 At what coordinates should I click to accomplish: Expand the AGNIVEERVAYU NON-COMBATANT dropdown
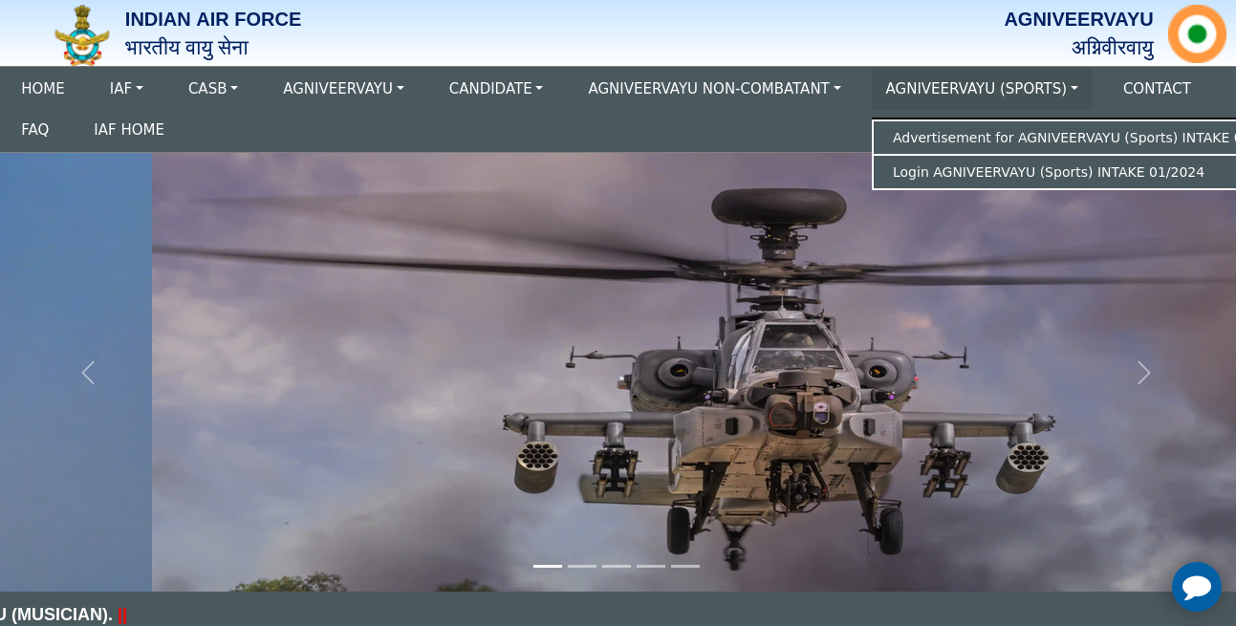click(715, 89)
